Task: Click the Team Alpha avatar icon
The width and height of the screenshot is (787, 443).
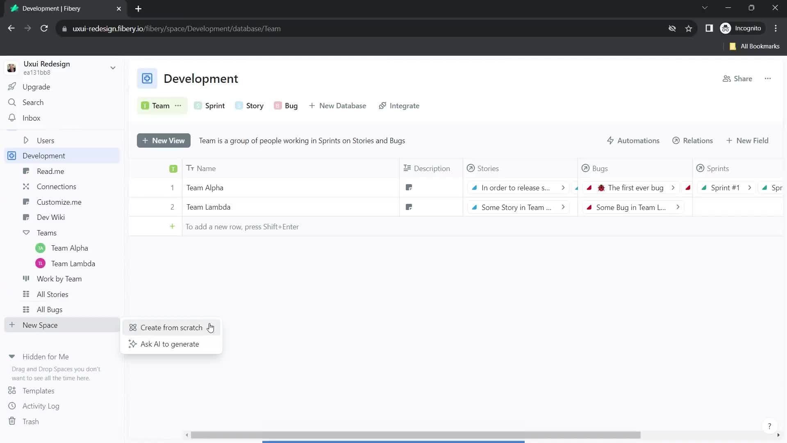Action: click(41, 248)
